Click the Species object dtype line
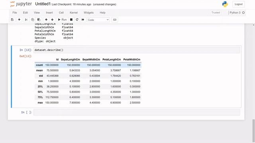 point(54,38)
